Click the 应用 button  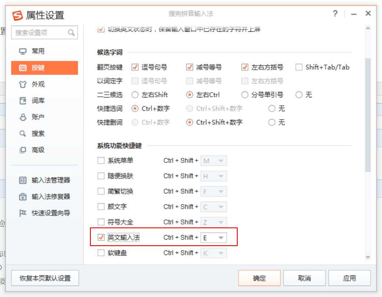pos(349,278)
